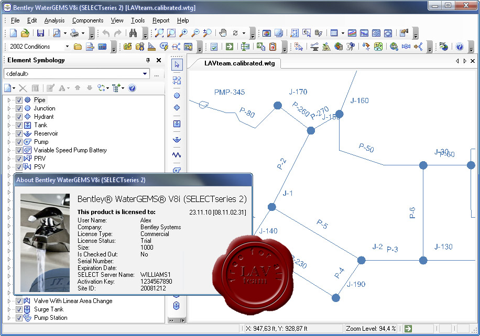Click Delete in Element Symbology toolbar

tap(23, 88)
